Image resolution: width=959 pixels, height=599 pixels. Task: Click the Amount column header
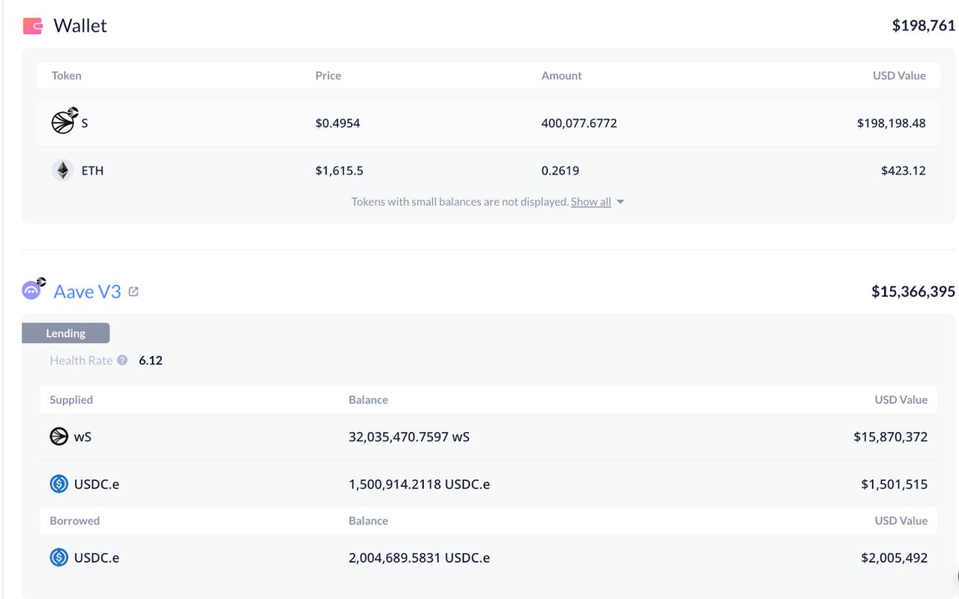coord(562,75)
